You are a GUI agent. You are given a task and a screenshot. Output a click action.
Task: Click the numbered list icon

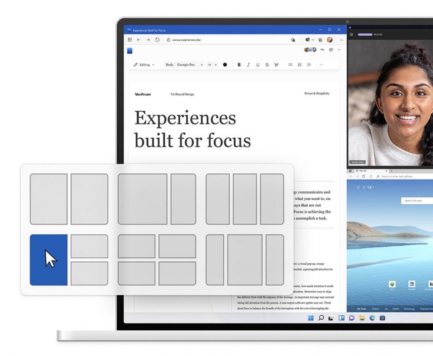point(300,65)
